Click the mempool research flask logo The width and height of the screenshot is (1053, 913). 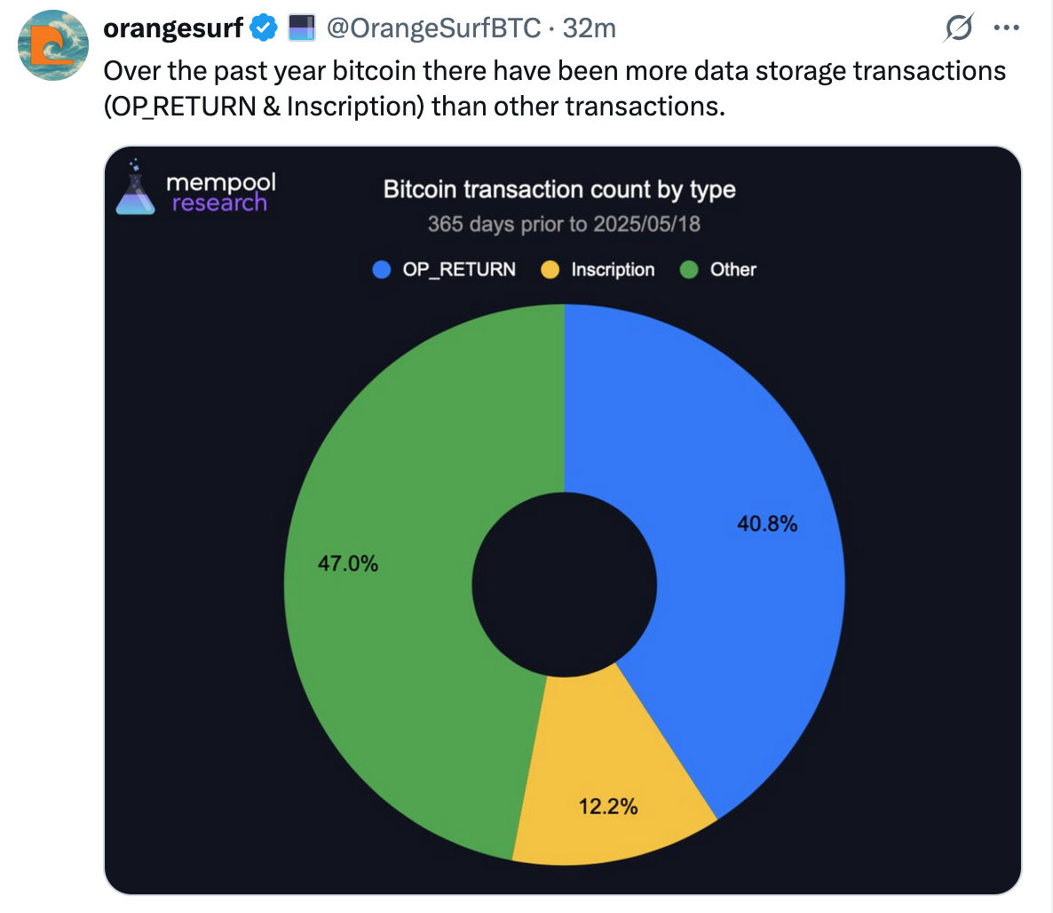pos(135,187)
